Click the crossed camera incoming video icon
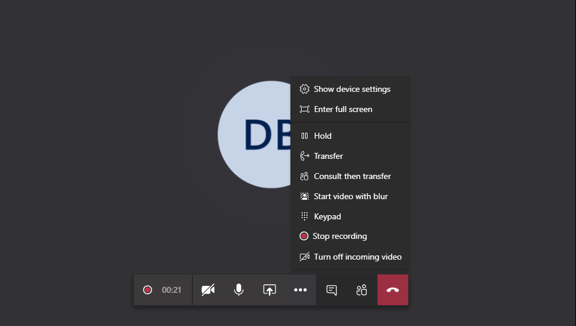The width and height of the screenshot is (576, 326). [x=305, y=257]
